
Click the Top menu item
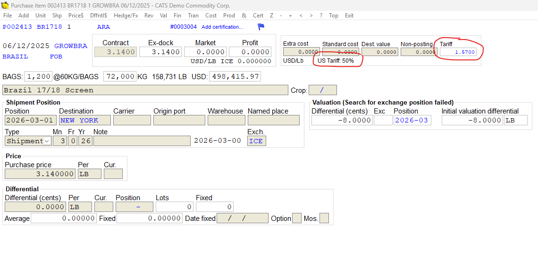[334, 16]
